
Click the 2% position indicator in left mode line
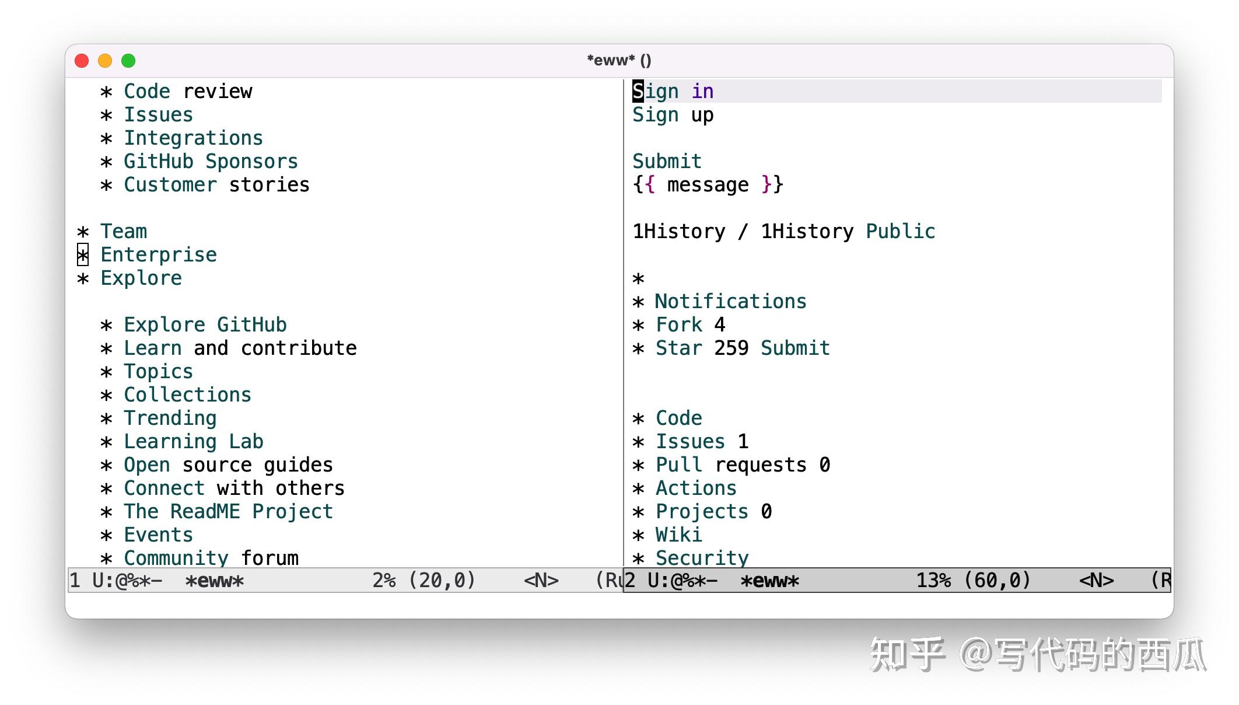pyautogui.click(x=384, y=581)
